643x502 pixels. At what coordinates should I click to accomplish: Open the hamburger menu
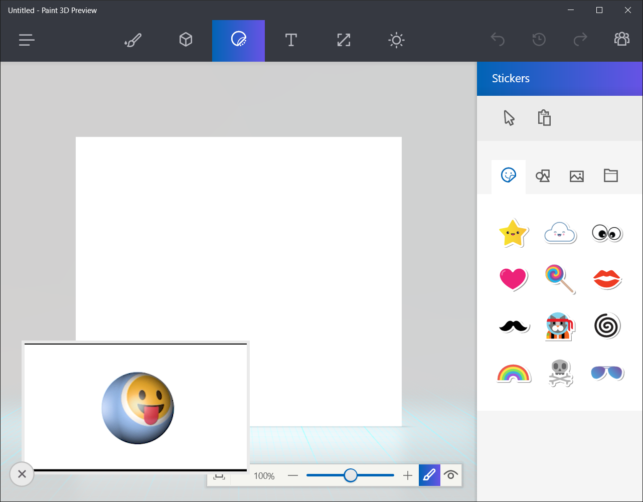(x=27, y=40)
